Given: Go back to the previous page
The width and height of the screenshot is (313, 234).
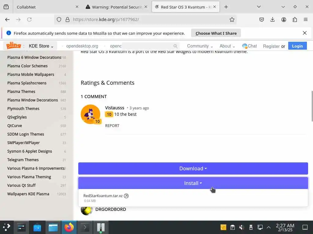Looking at the screenshot, I should pos(7,19).
